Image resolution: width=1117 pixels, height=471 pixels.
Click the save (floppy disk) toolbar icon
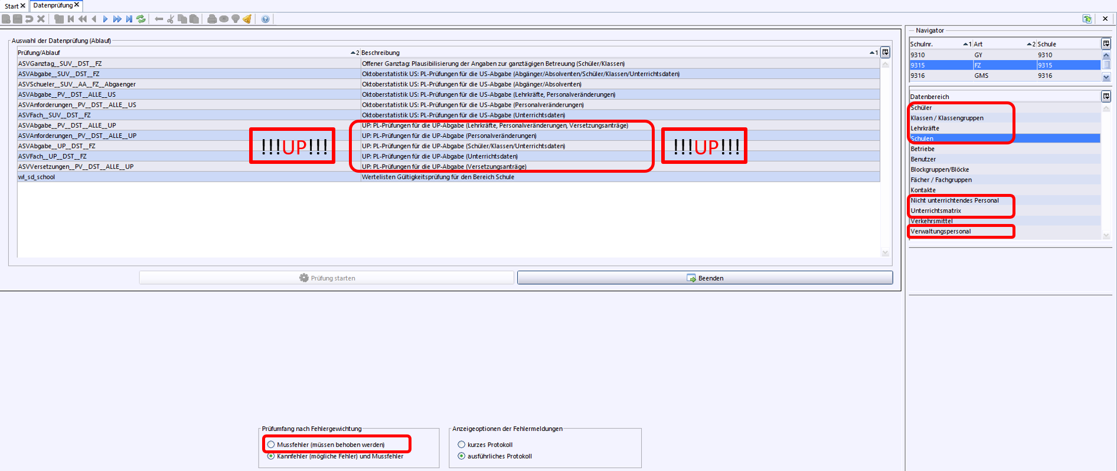[x=18, y=19]
